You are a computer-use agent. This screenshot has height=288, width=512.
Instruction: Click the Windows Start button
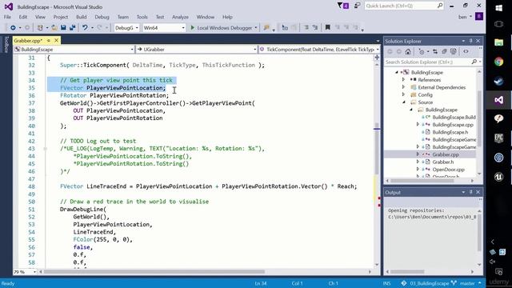[498, 8]
